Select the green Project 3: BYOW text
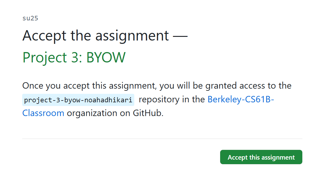Viewport: 327px width, 180px height. (74, 57)
